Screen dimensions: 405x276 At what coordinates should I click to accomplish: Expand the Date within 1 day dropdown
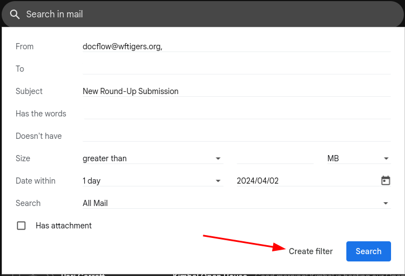tap(153, 181)
